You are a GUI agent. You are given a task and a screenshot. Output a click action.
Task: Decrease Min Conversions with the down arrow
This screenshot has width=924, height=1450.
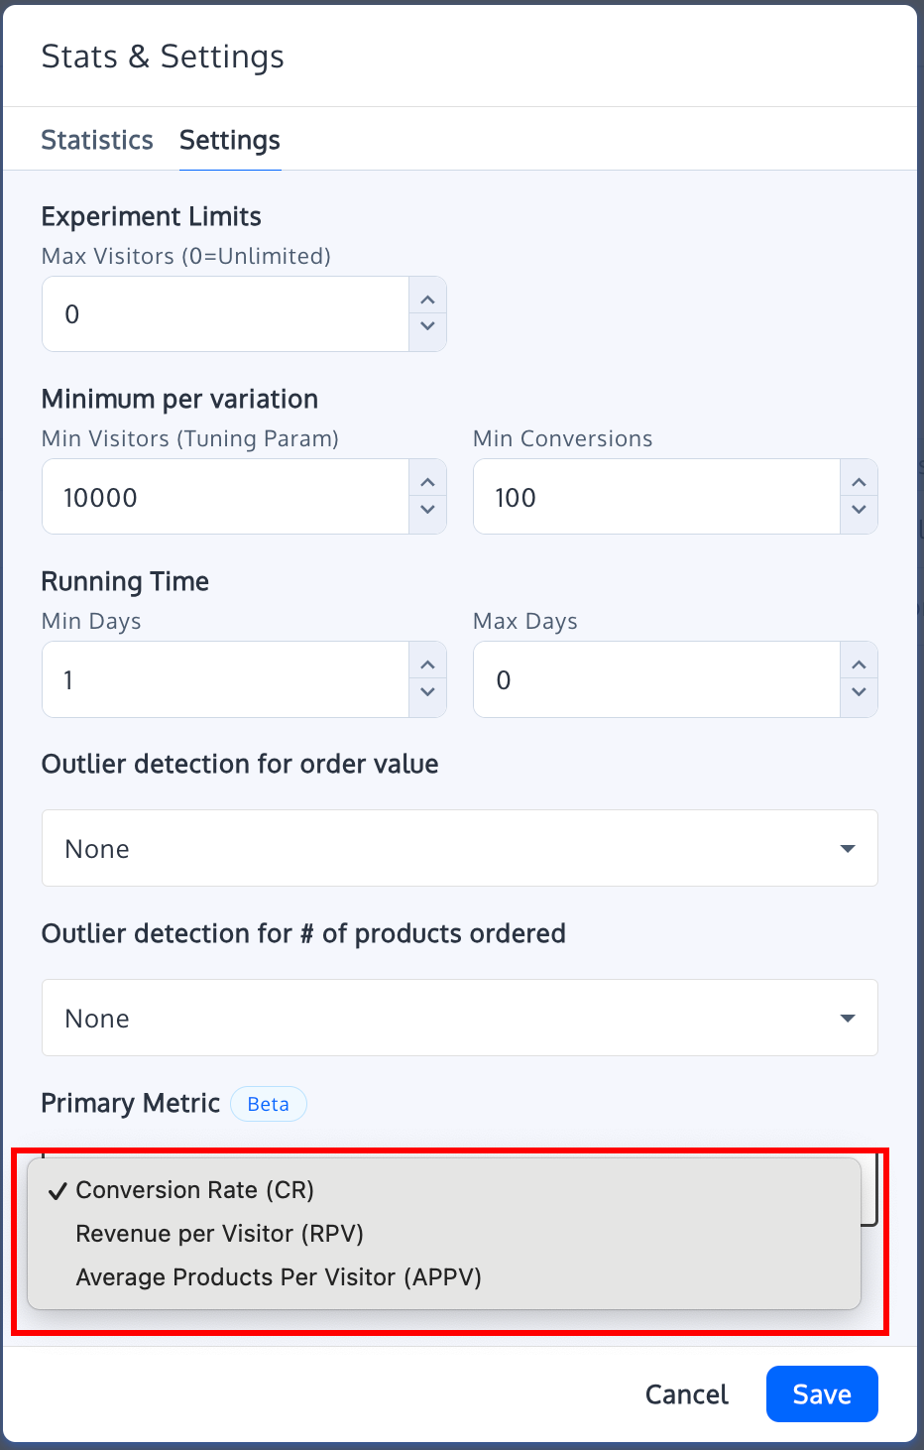pyautogui.click(x=859, y=510)
